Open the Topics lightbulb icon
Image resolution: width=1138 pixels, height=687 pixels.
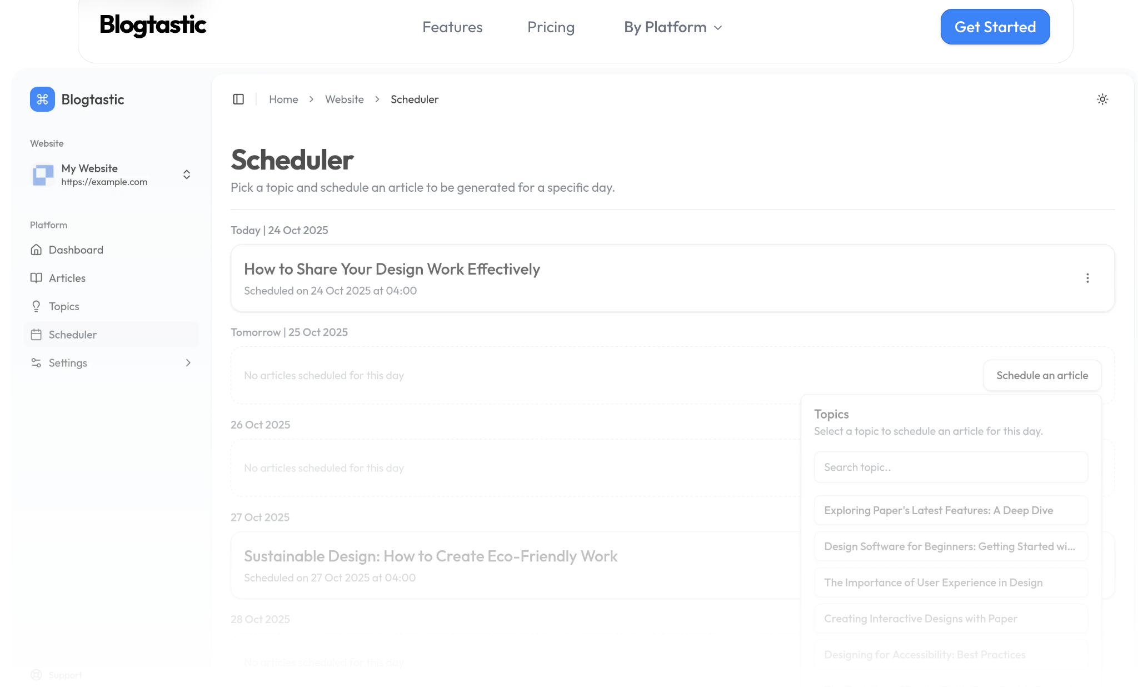(36, 306)
